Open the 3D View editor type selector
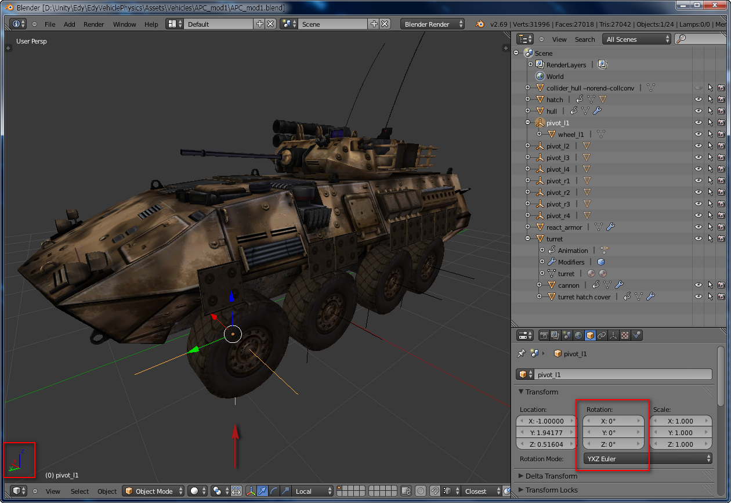Image resolution: width=731 pixels, height=503 pixels. coord(19,491)
